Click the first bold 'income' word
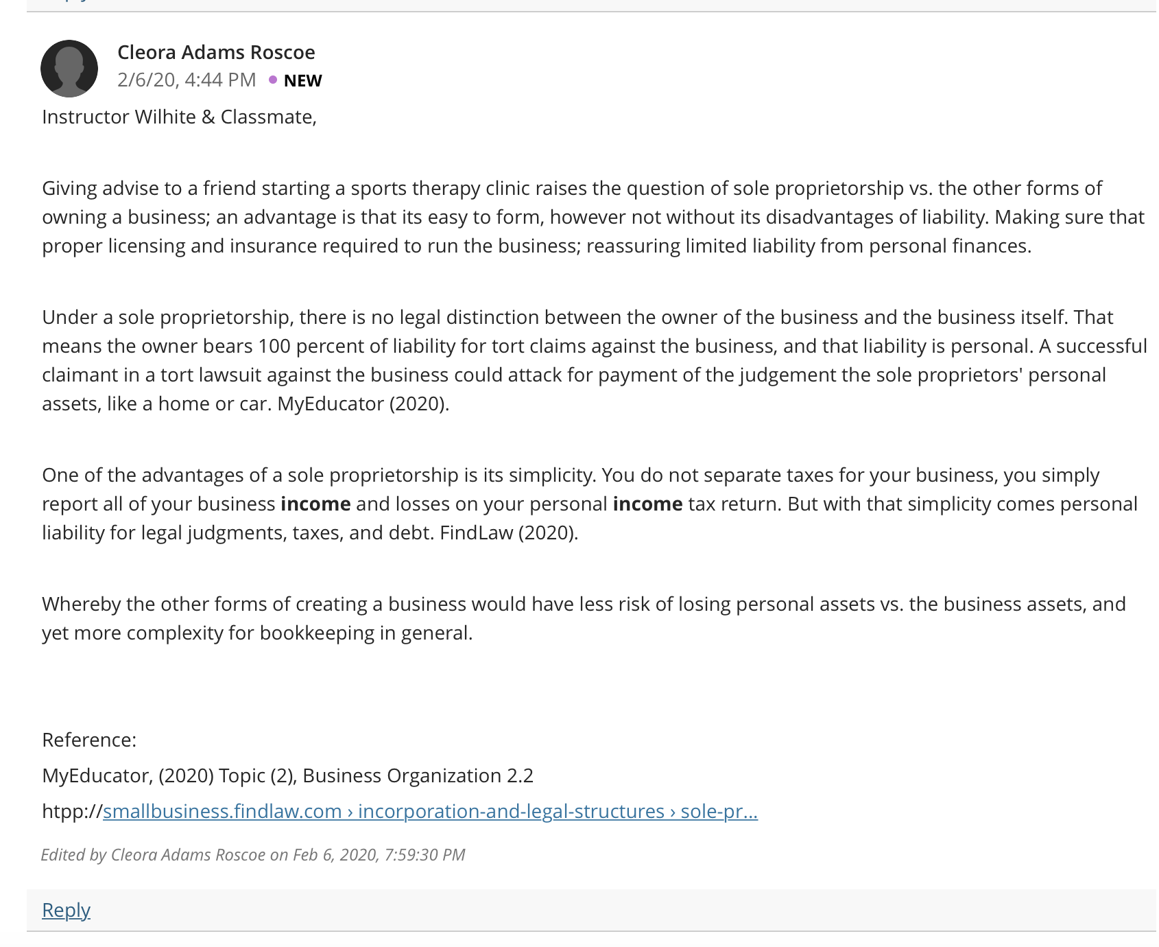 pos(315,504)
